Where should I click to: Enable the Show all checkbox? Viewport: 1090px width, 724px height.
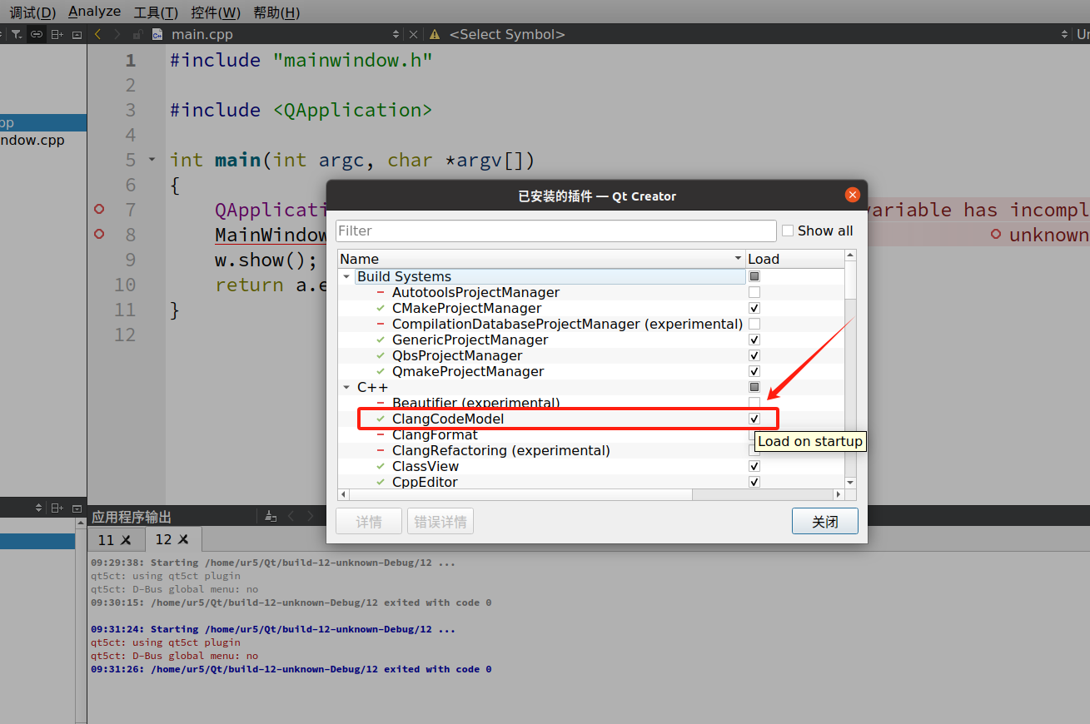click(x=788, y=231)
